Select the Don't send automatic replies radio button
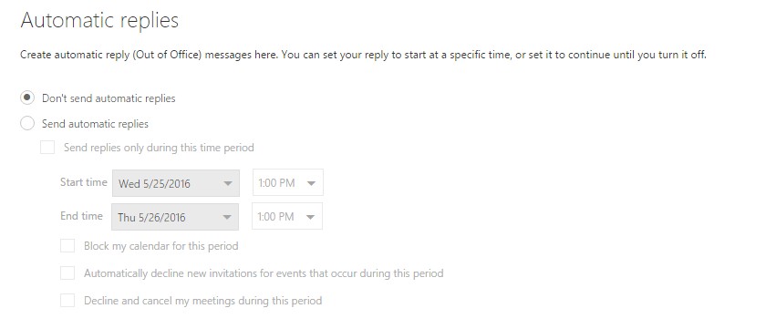The height and width of the screenshot is (329, 766). point(27,98)
